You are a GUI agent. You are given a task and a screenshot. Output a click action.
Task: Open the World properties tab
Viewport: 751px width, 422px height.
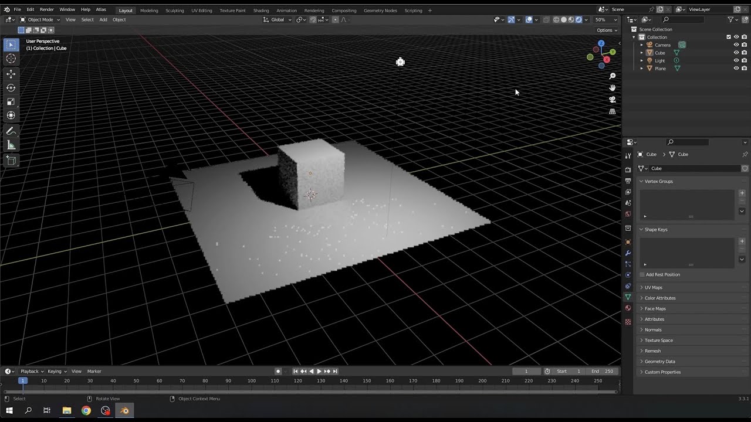[628, 214]
